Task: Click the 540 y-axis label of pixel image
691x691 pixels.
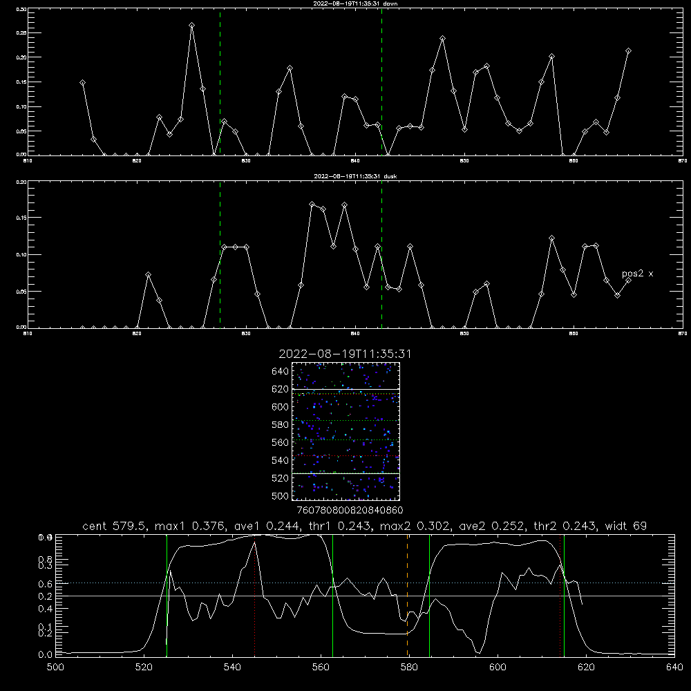Action: [281, 460]
